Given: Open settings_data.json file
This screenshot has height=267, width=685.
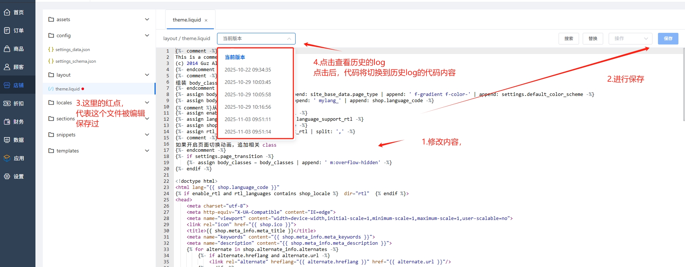Looking at the screenshot, I should point(72,50).
